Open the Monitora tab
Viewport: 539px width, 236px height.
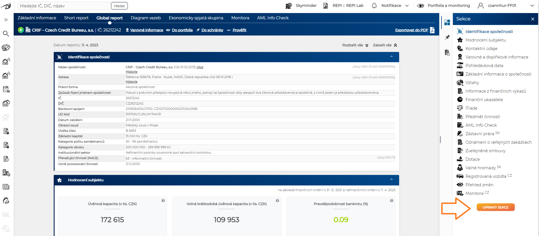240,18
